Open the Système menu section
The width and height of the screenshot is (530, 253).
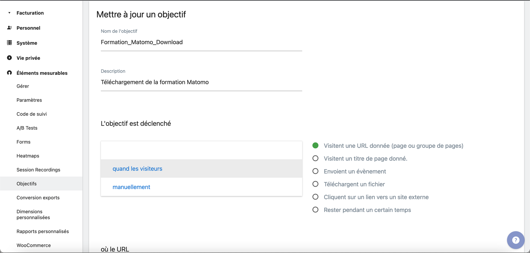tap(27, 43)
